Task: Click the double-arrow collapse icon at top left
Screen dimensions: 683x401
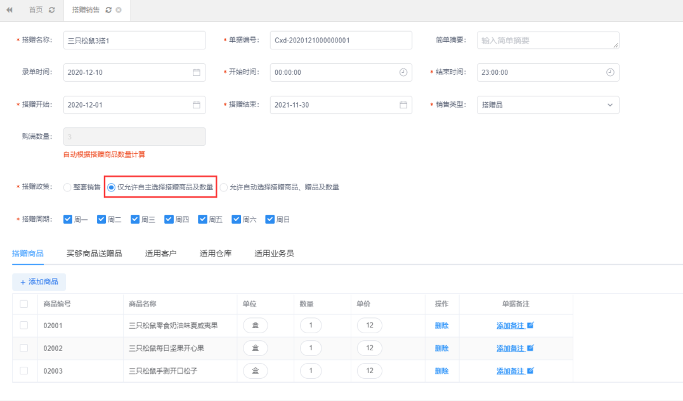Action: coord(9,10)
